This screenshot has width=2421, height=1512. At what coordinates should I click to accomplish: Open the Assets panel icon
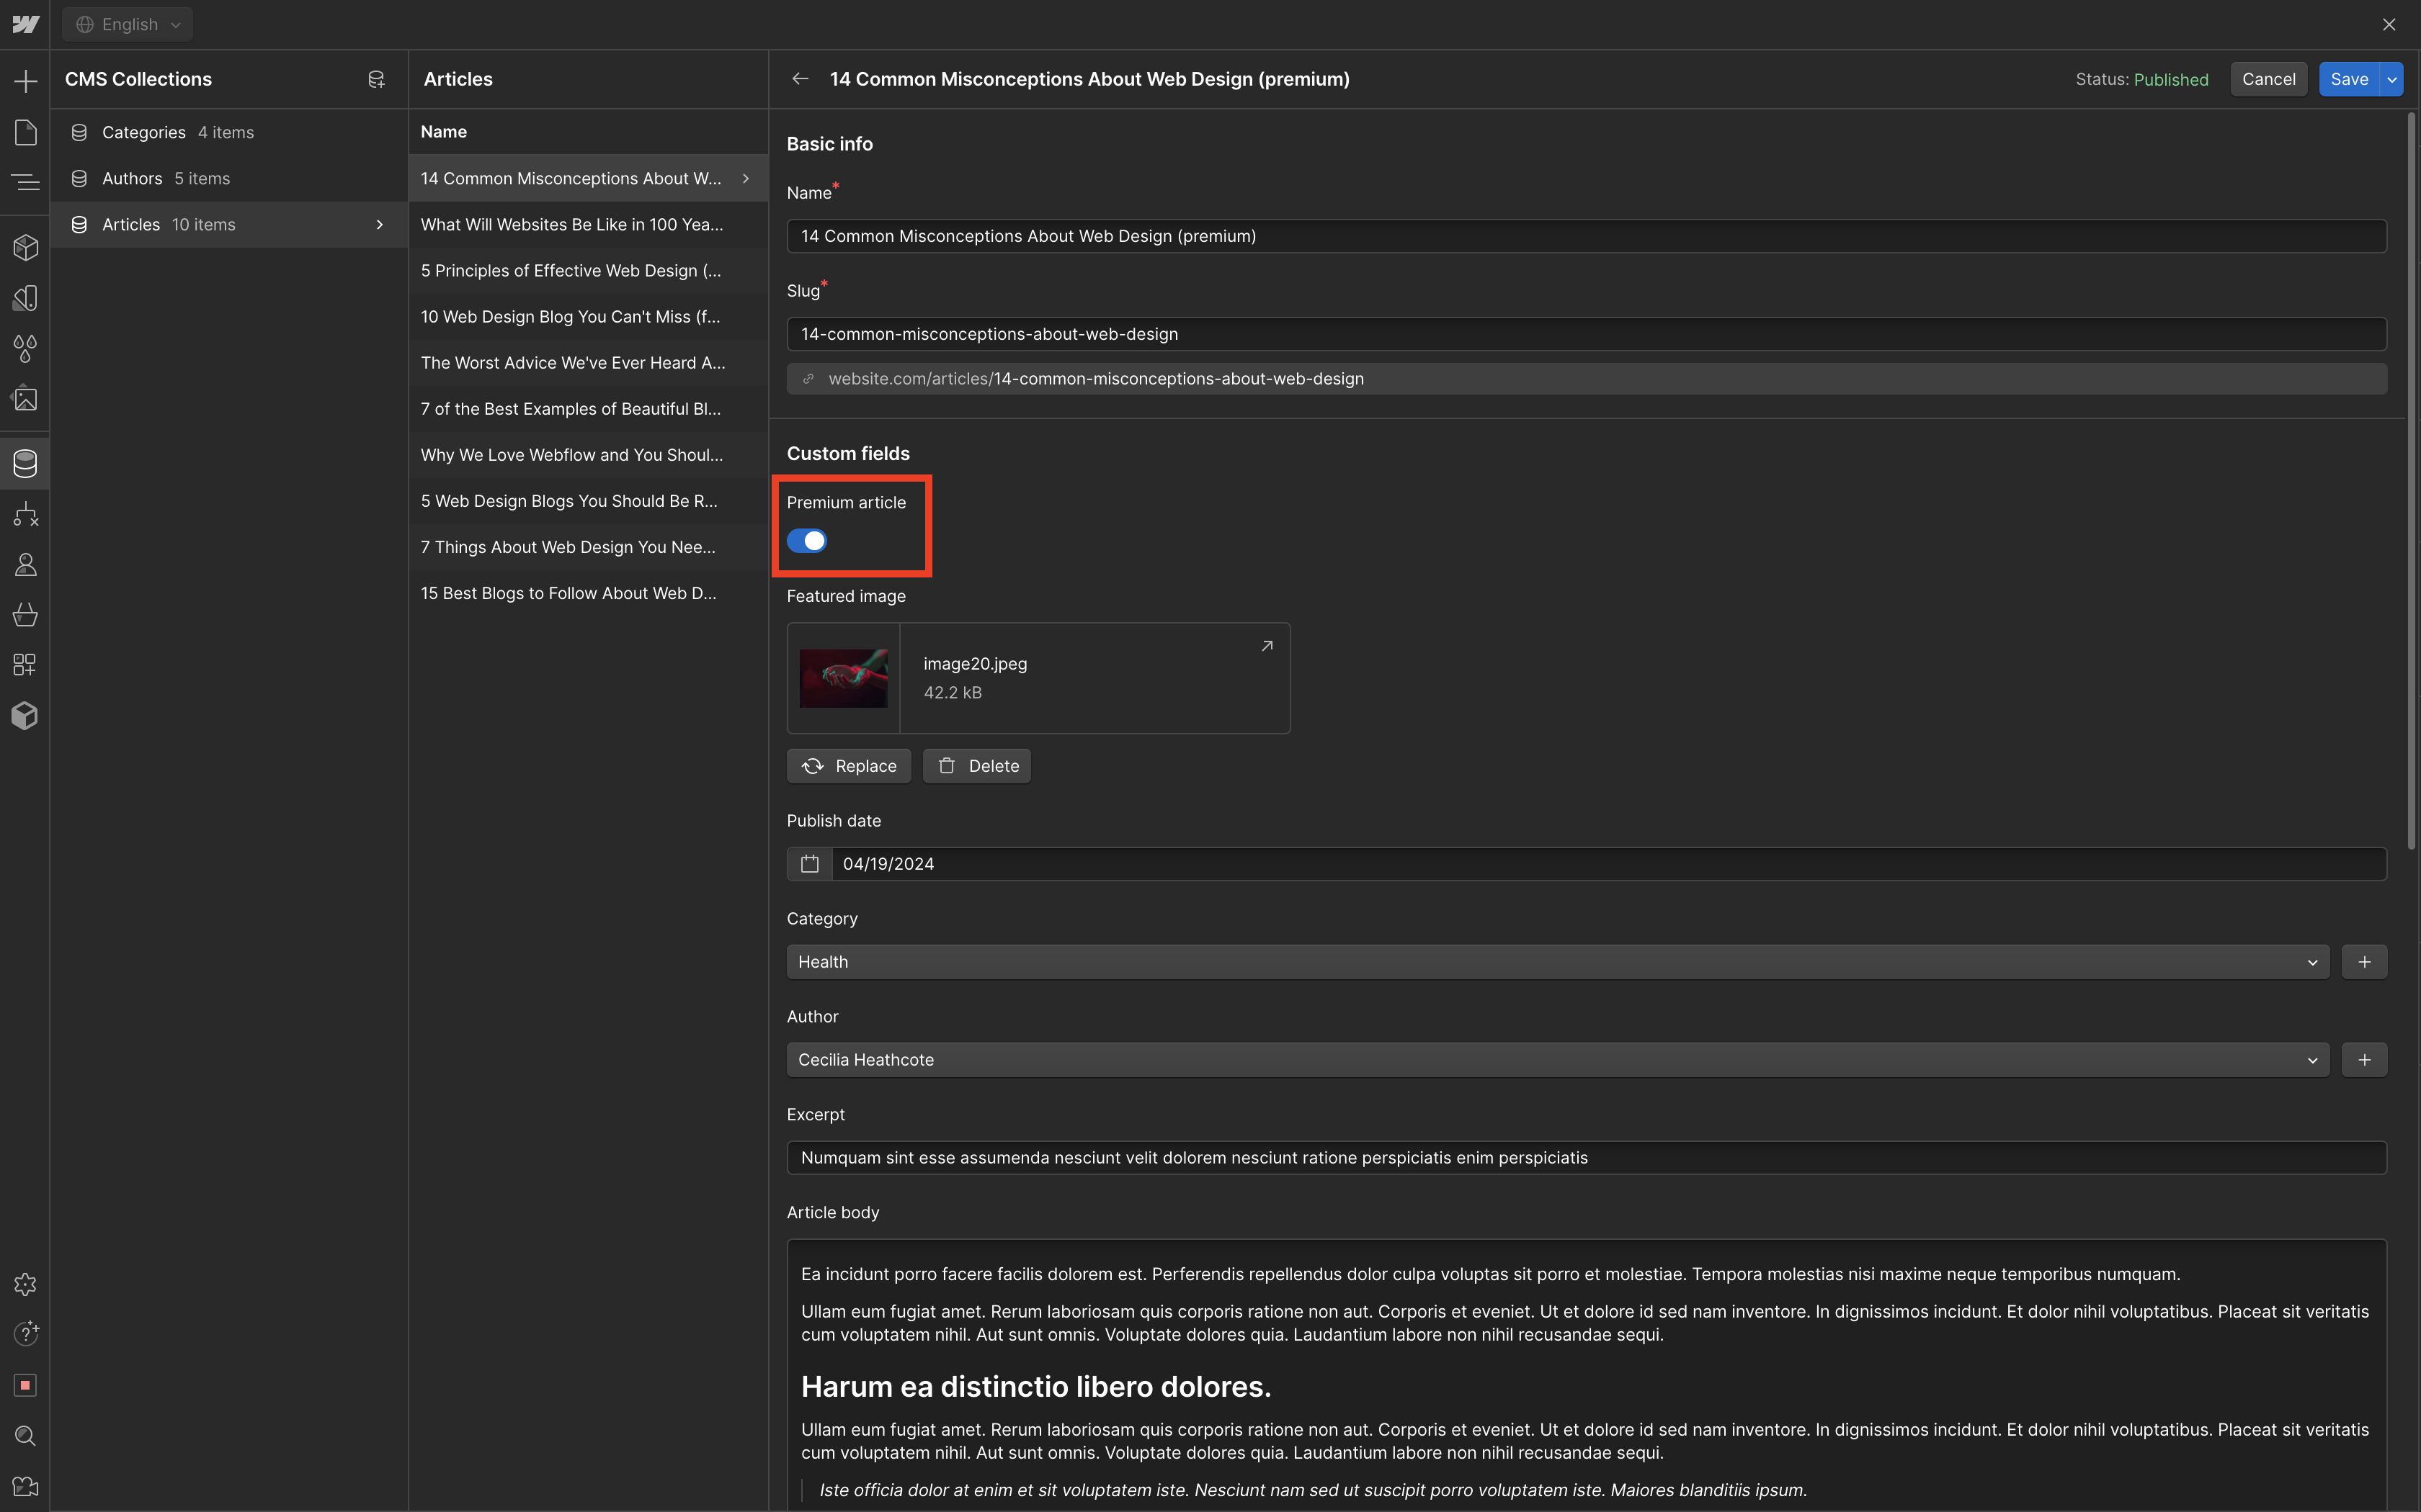coord(25,399)
